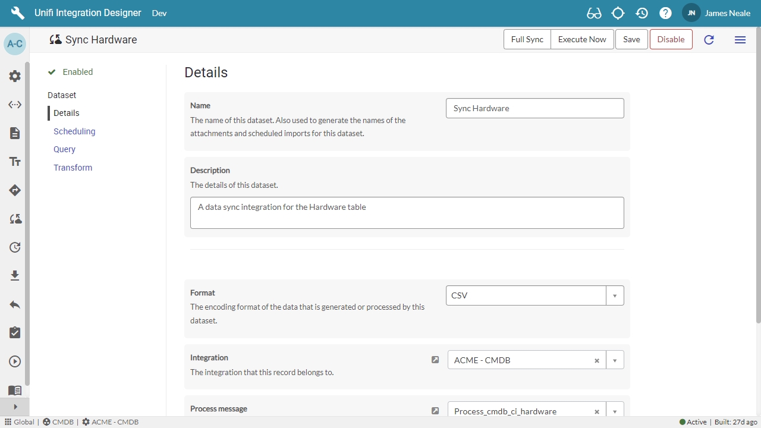Open the download icon in left sidebar

[15, 276]
